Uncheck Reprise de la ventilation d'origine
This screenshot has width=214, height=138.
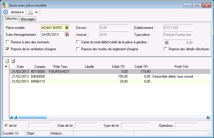(x=8, y=49)
